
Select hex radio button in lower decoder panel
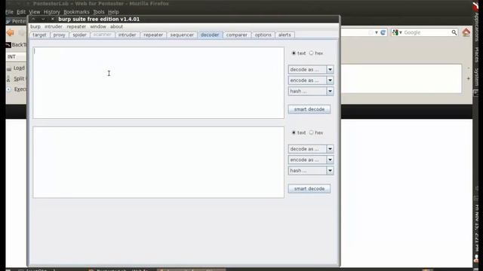tap(312, 132)
